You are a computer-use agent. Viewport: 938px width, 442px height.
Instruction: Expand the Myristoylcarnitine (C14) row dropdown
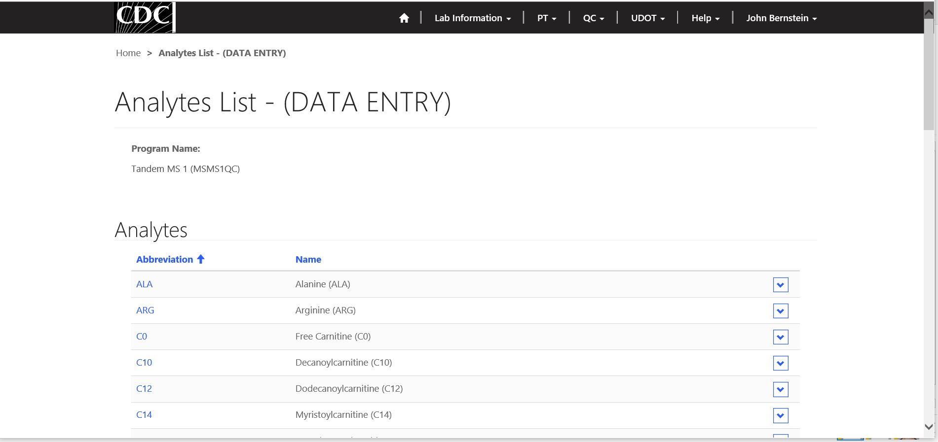coord(780,415)
